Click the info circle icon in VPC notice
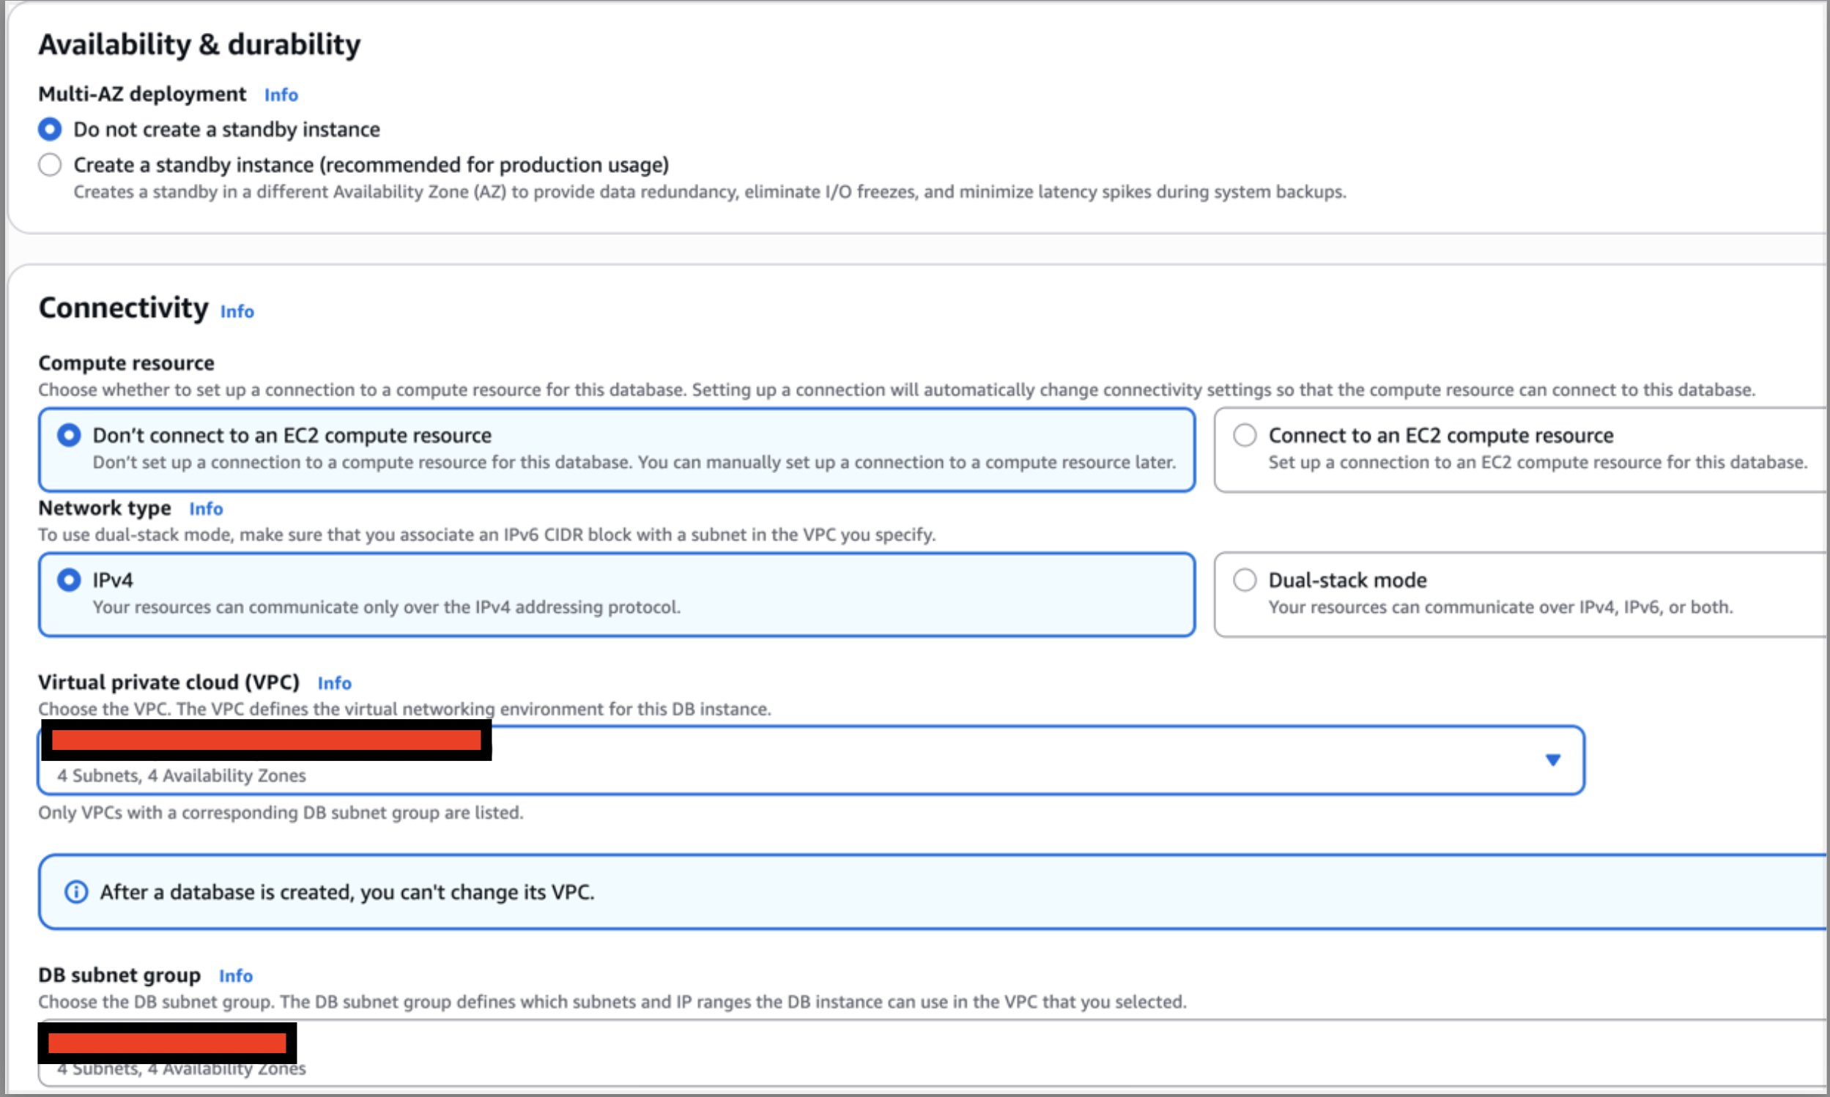 76,892
